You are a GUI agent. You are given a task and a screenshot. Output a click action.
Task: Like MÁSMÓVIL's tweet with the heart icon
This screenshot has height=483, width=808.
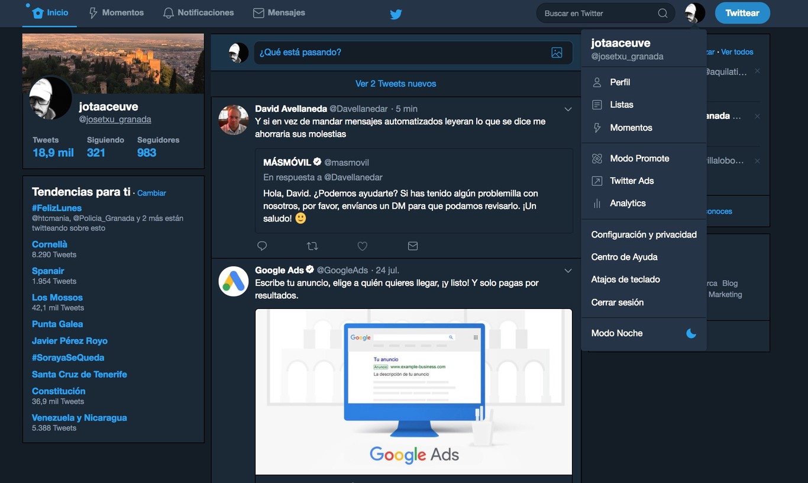[363, 246]
